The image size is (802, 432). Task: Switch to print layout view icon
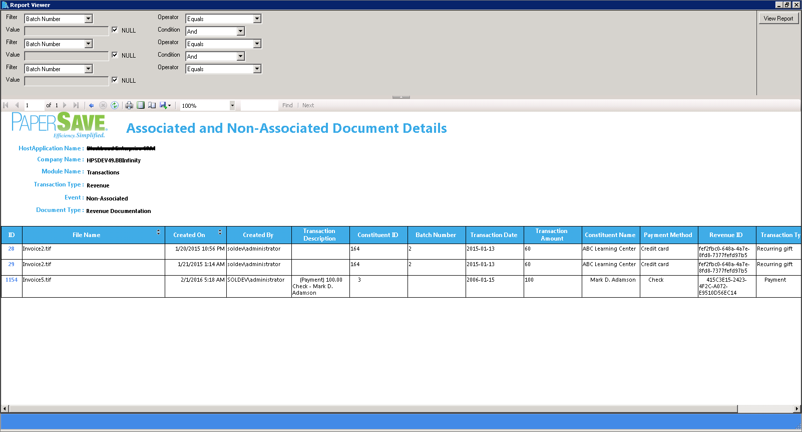coord(141,105)
